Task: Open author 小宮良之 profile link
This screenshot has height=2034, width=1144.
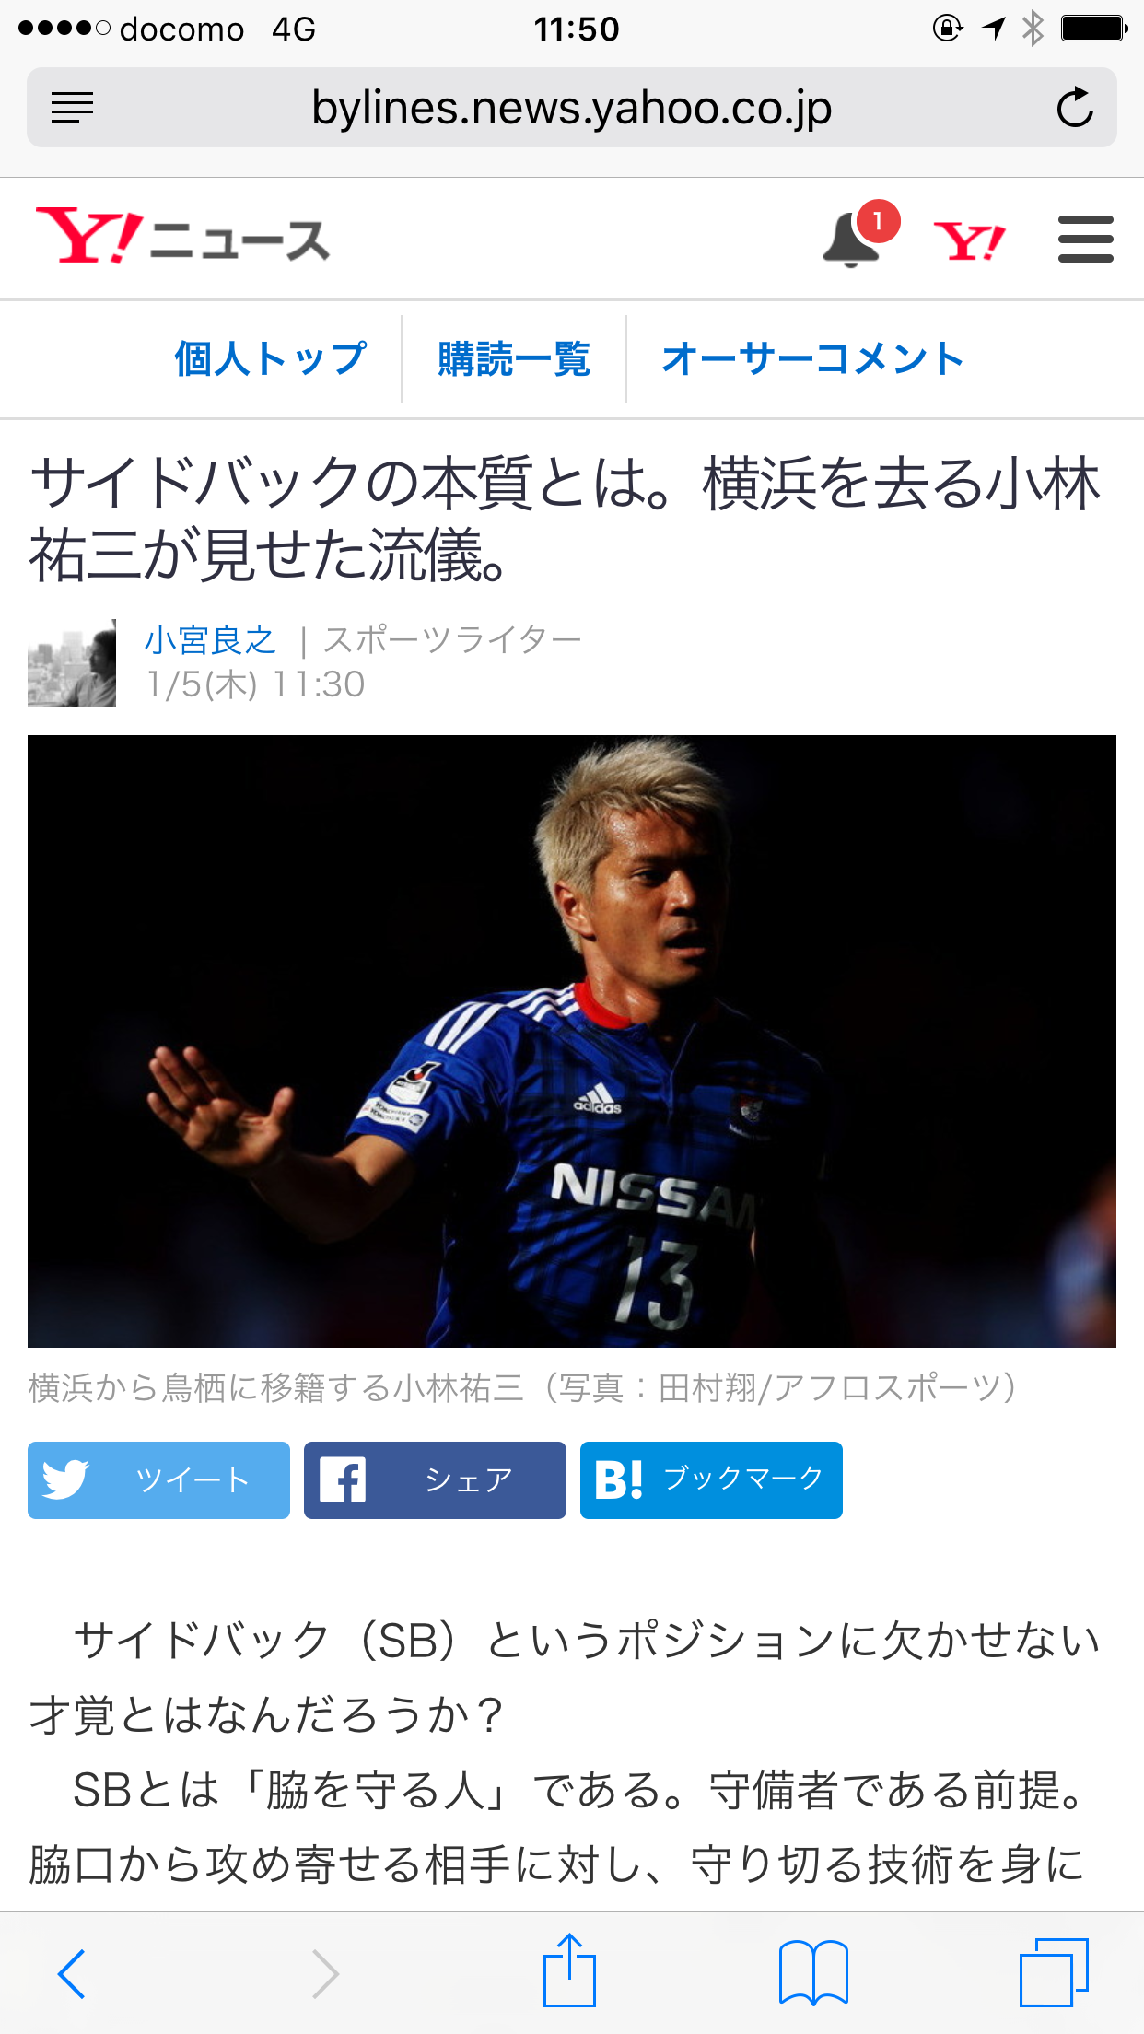Action: pos(210,639)
